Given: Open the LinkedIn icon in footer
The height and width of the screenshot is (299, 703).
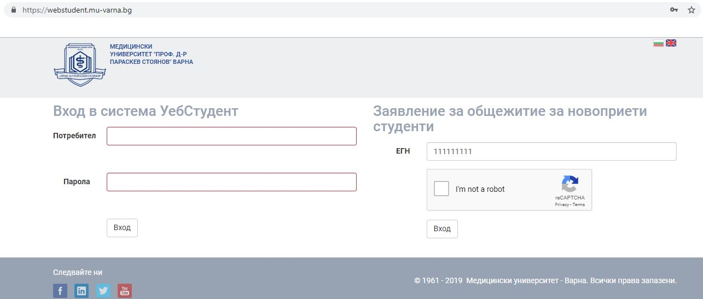Looking at the screenshot, I should pos(82,291).
